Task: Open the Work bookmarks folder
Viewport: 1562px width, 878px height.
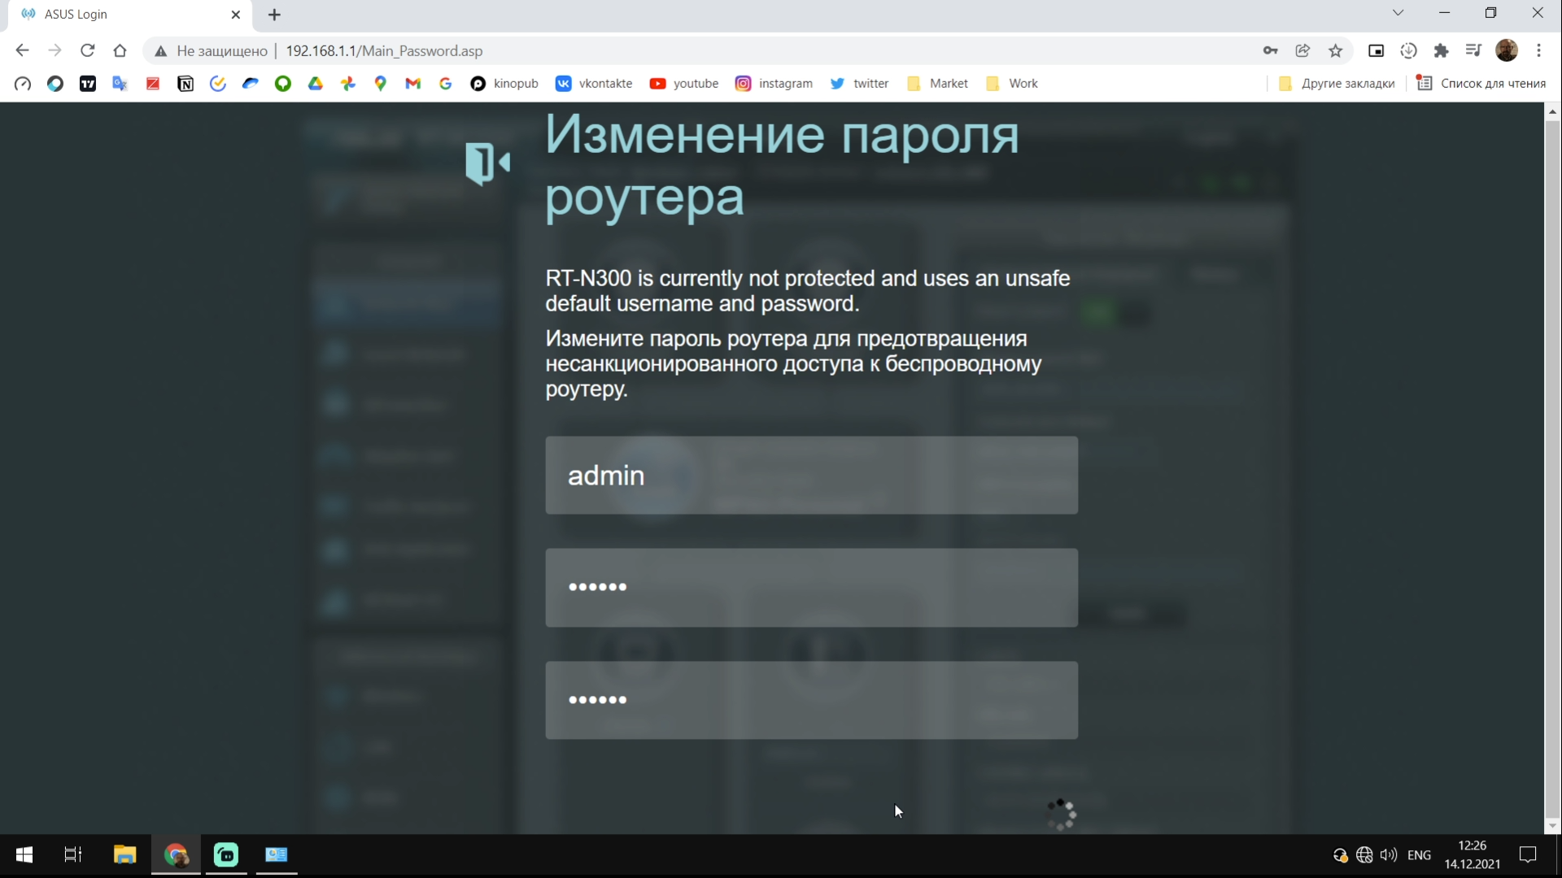Action: (1012, 83)
